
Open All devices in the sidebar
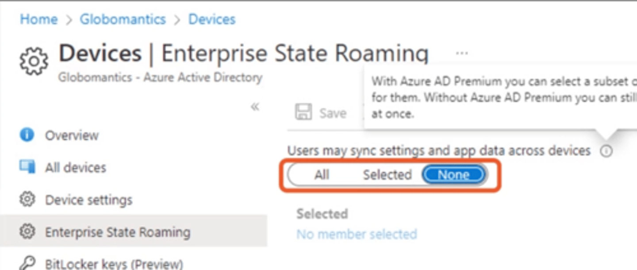click(76, 168)
